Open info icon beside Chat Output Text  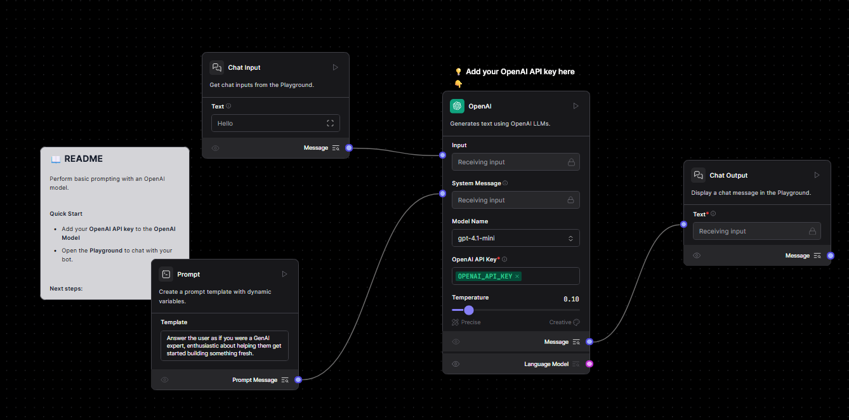pyautogui.click(x=713, y=214)
